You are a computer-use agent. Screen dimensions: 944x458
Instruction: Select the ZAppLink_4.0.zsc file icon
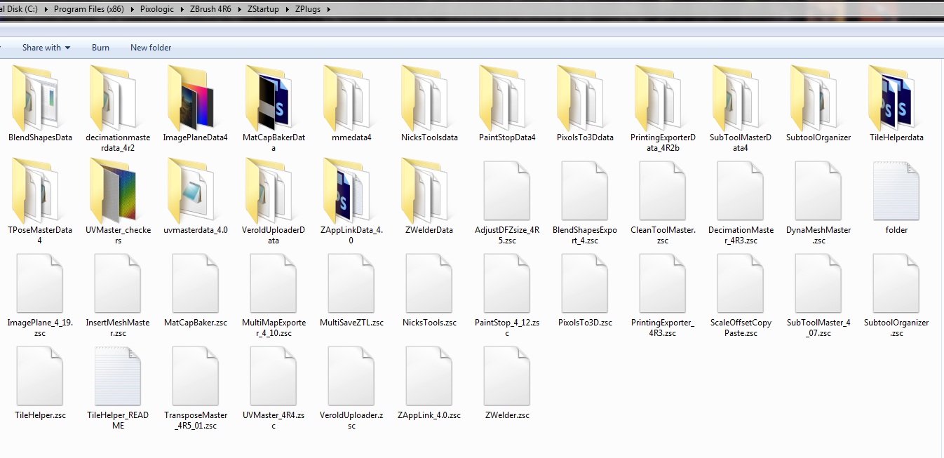[x=429, y=376]
